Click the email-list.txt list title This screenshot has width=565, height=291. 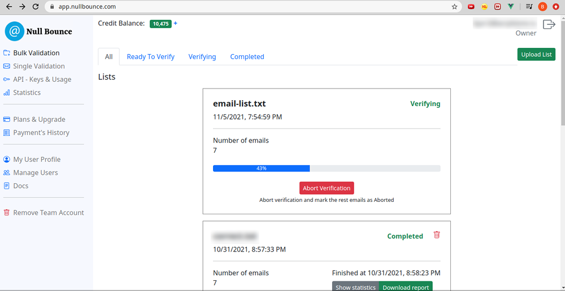coord(240,104)
